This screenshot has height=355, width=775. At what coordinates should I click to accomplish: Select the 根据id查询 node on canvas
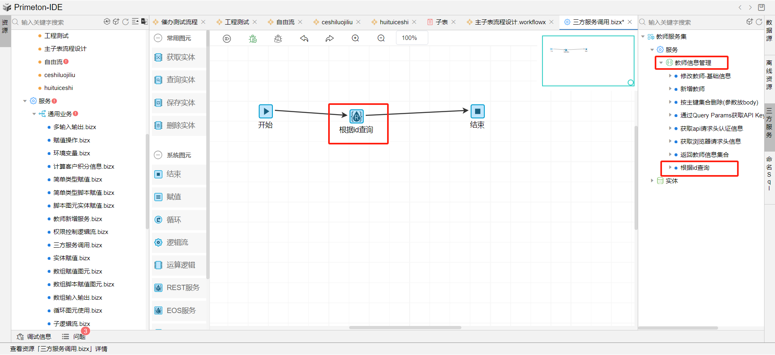pyautogui.click(x=356, y=117)
